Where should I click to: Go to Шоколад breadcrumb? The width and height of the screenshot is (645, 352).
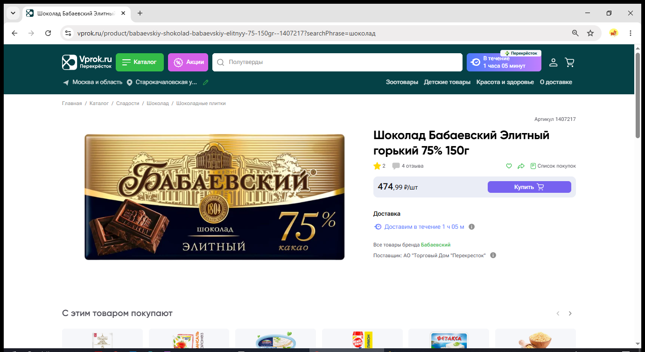click(x=158, y=103)
